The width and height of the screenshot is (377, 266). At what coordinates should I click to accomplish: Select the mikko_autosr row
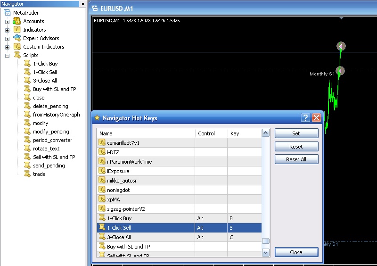tap(179, 180)
